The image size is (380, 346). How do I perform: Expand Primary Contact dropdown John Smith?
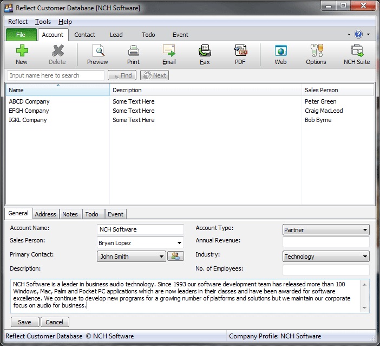(x=161, y=257)
